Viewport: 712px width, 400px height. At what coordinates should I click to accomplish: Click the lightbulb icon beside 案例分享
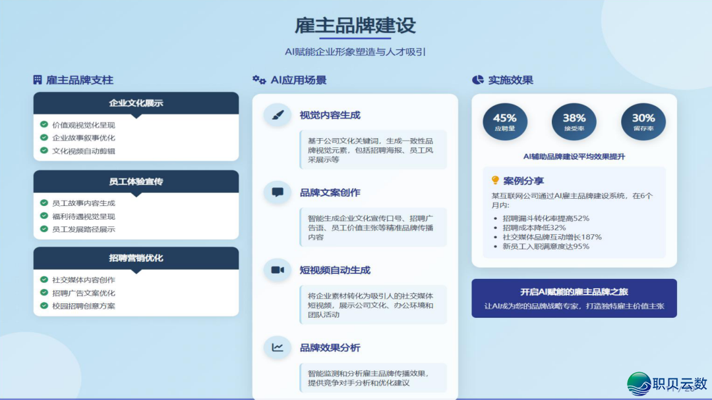coord(495,181)
